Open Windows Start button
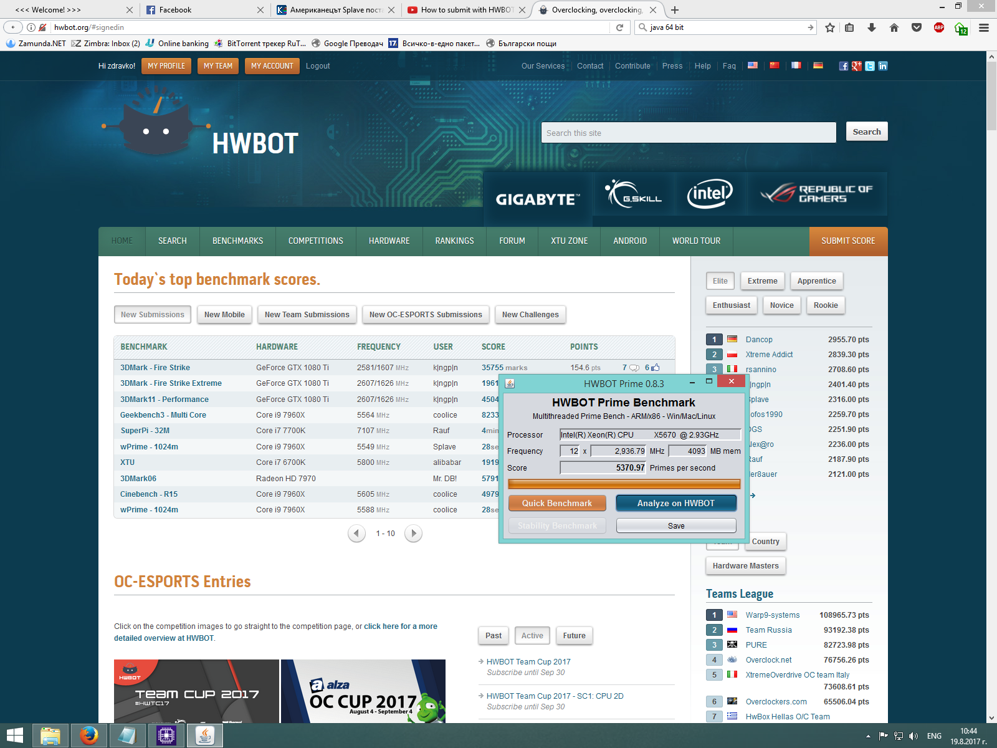997x748 pixels. click(x=15, y=736)
